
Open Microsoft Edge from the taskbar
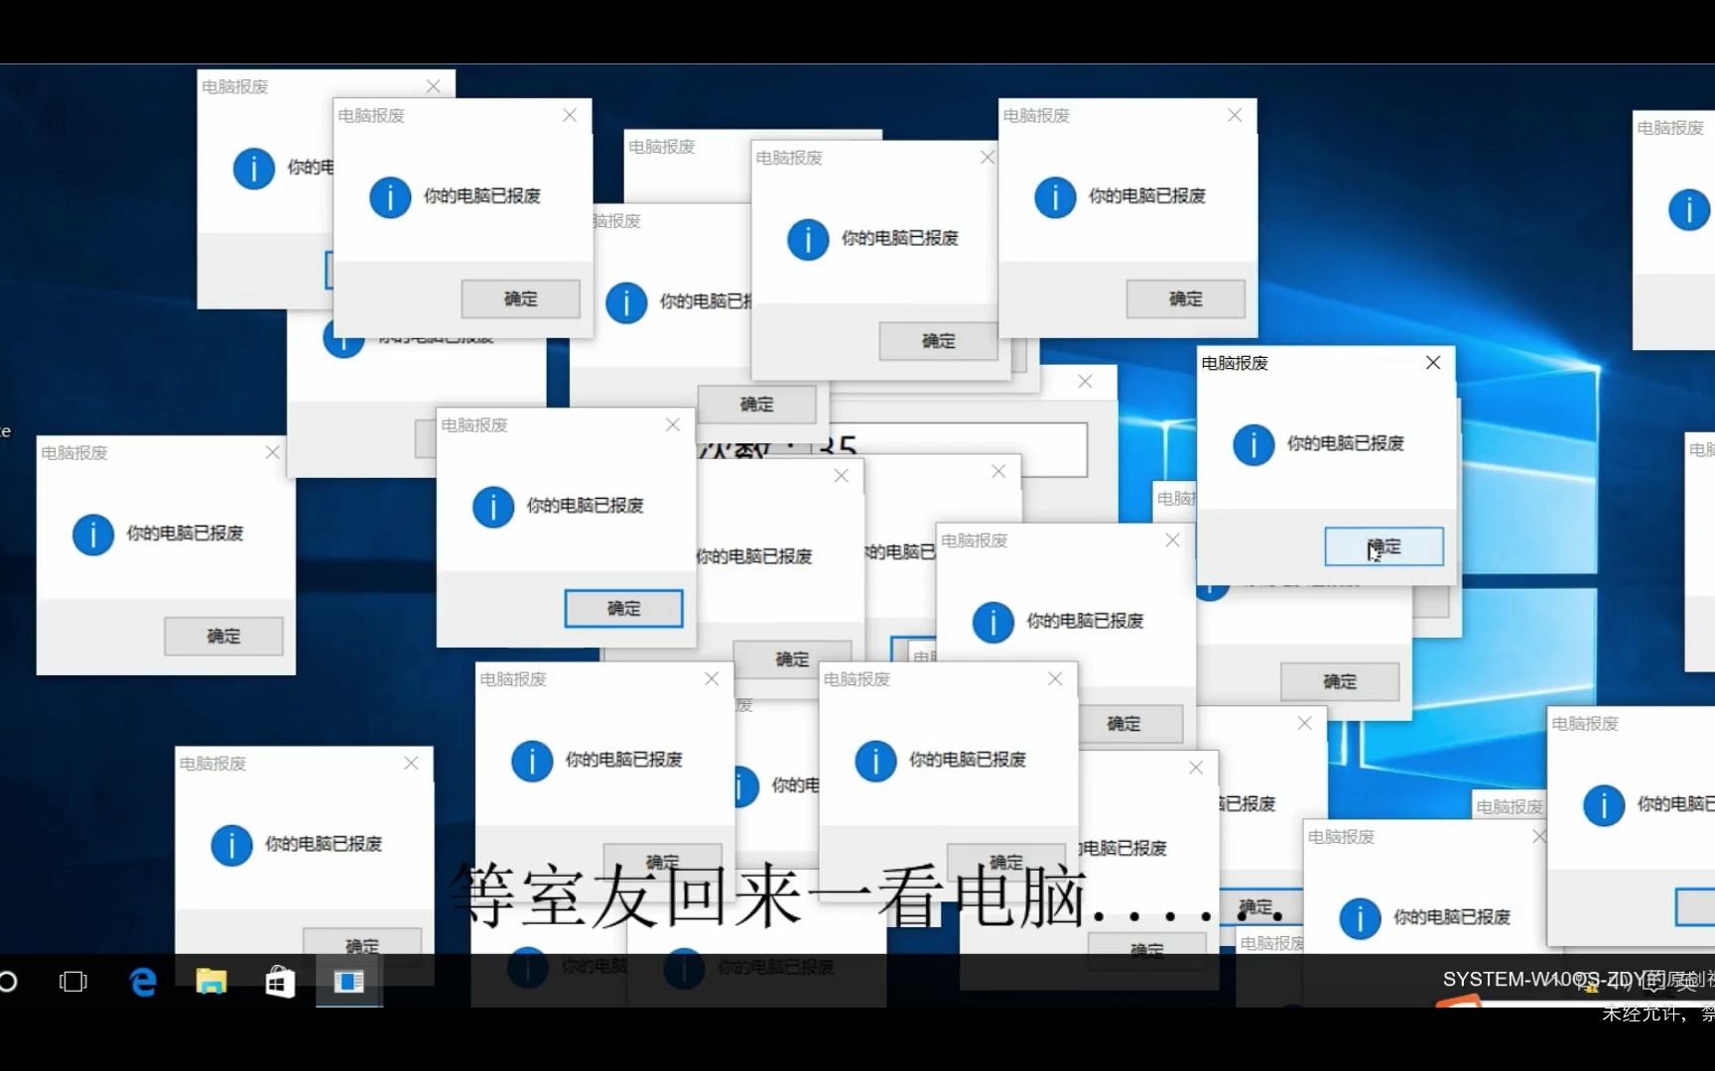142,982
